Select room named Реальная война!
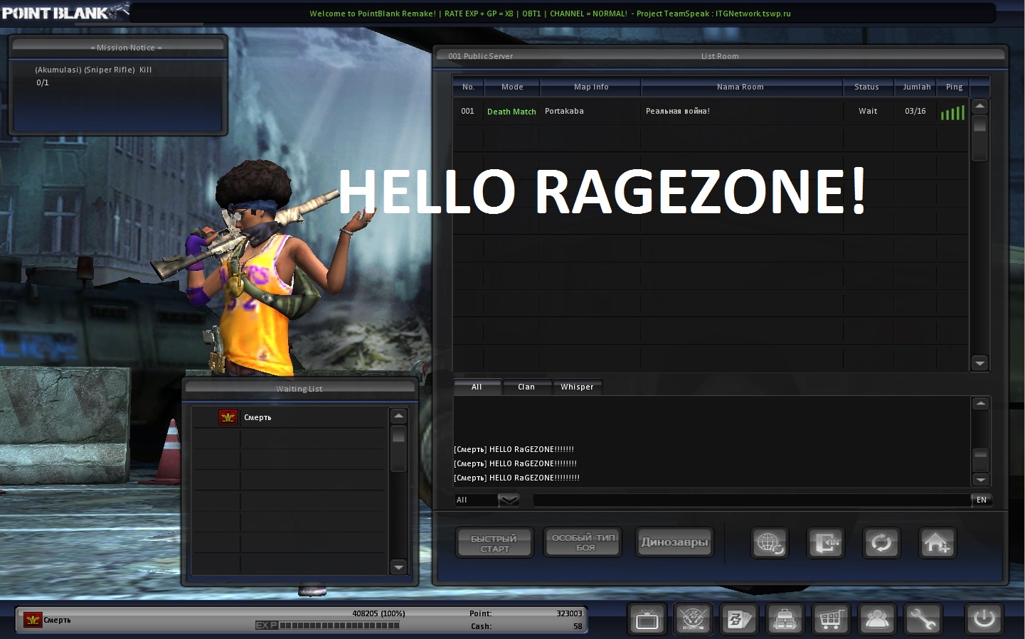Viewport: 1025px width, 639px height. click(x=677, y=111)
